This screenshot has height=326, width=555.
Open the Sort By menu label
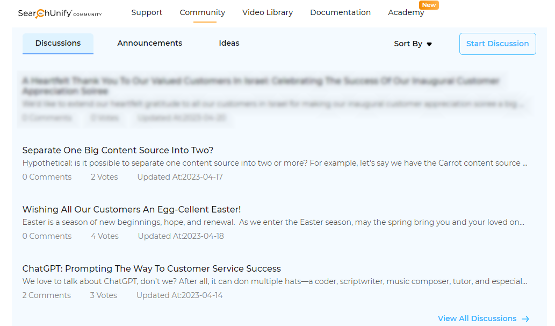(x=408, y=44)
